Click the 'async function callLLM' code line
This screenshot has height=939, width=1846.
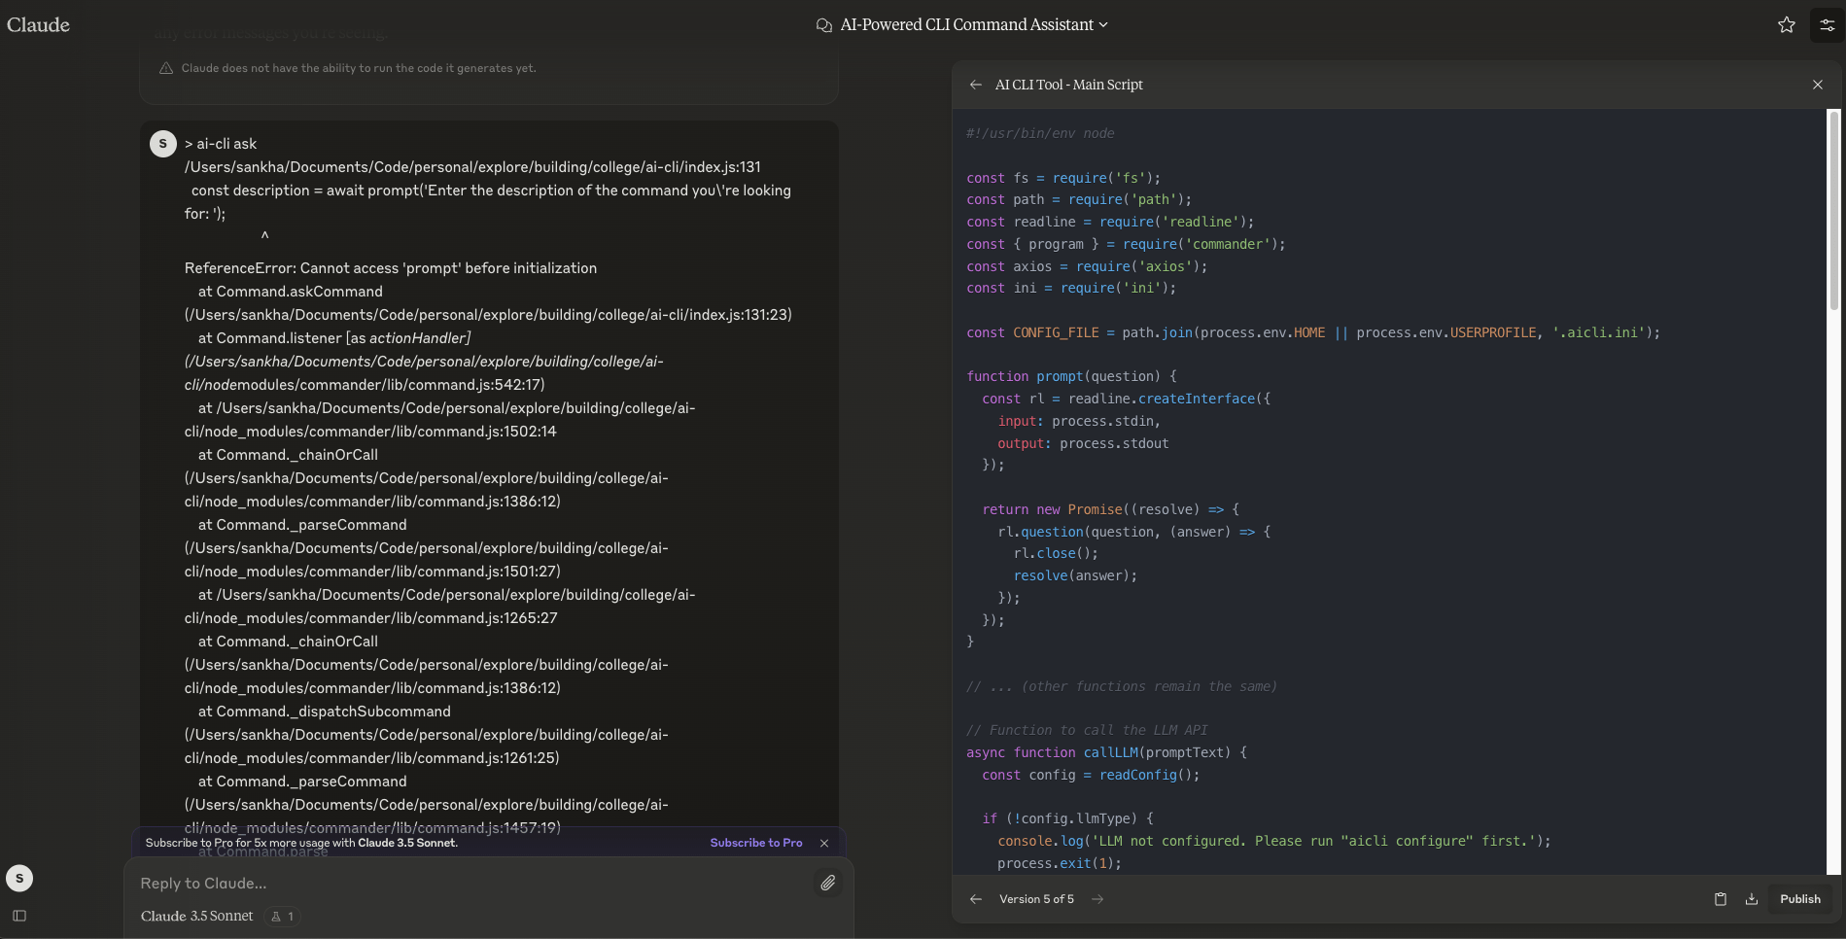[1106, 752]
